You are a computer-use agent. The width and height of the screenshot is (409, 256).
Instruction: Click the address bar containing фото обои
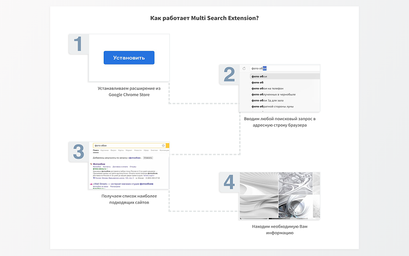tap(284, 68)
